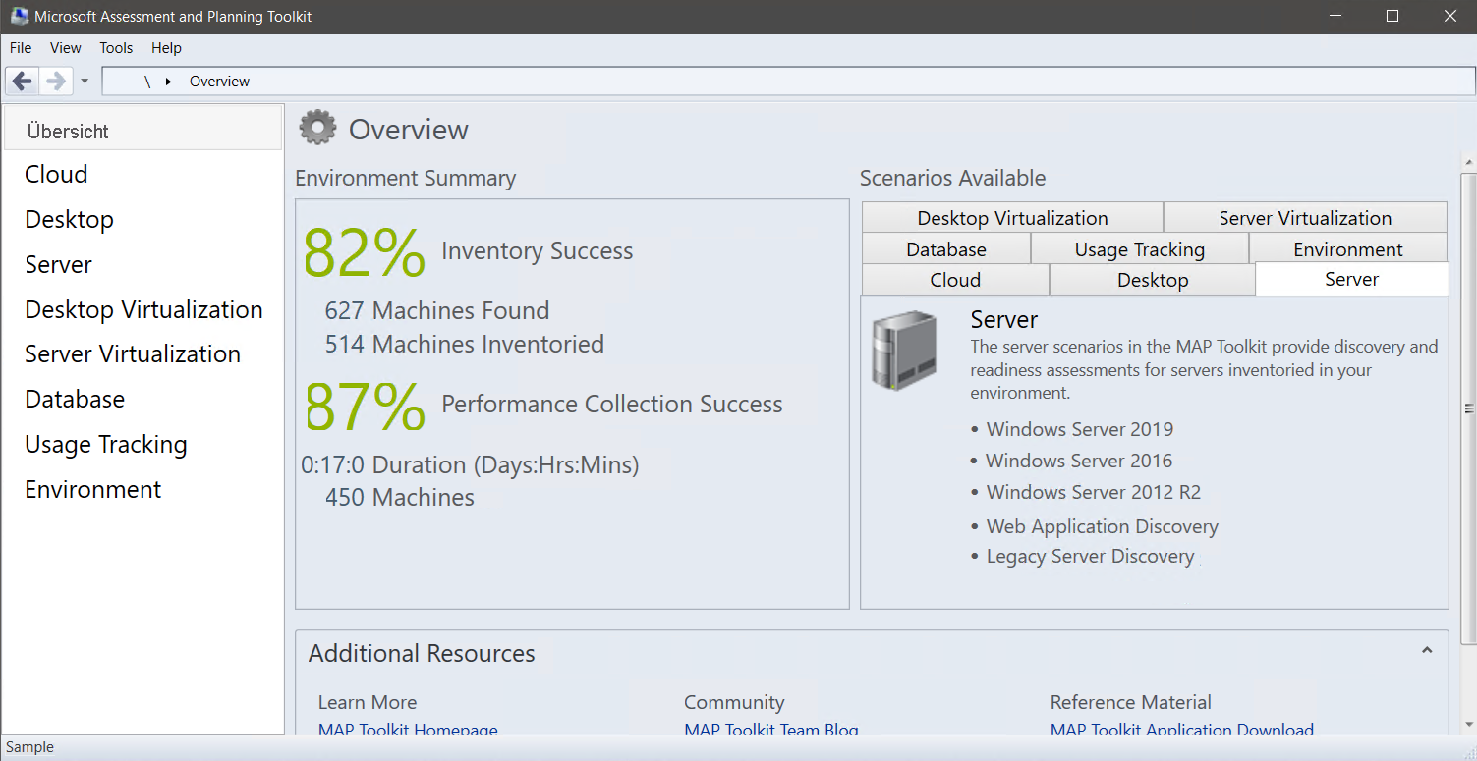Click the 'Reference Material' heading
The height and width of the screenshot is (761, 1477).
tap(1131, 702)
